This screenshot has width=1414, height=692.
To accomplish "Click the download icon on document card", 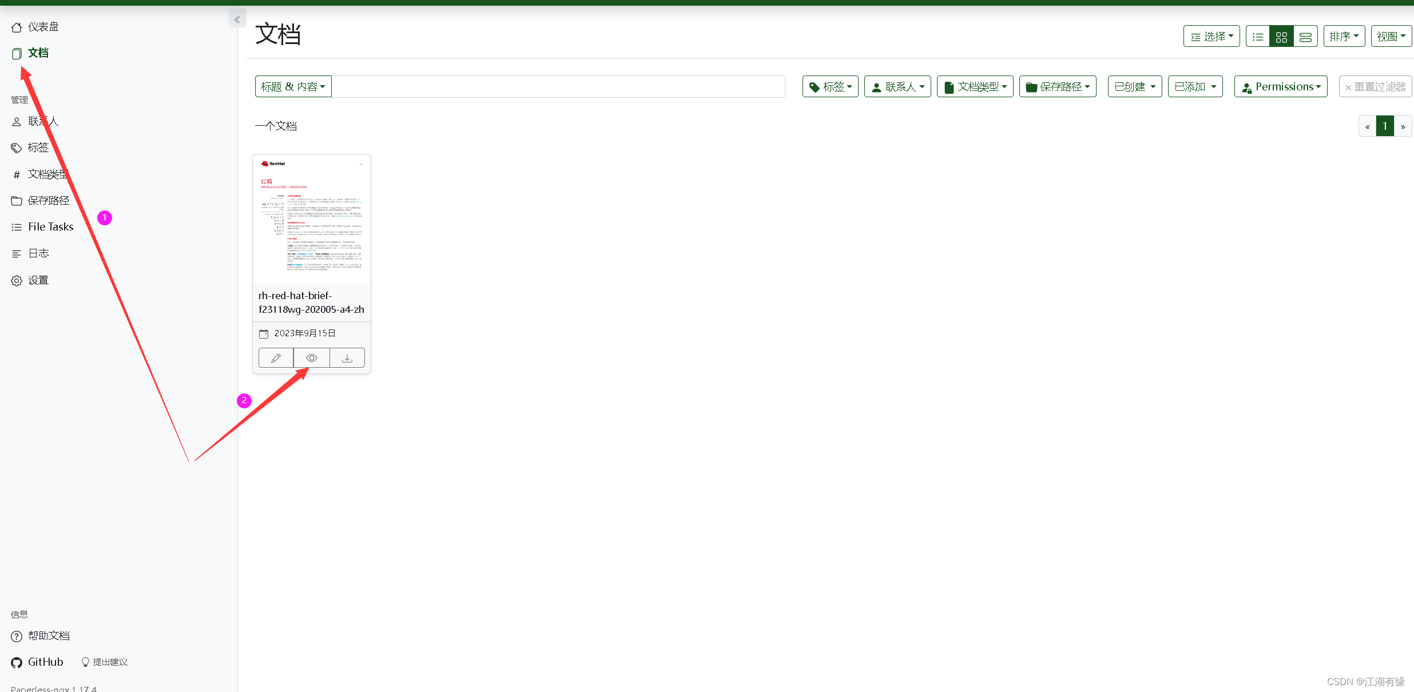I will click(347, 358).
